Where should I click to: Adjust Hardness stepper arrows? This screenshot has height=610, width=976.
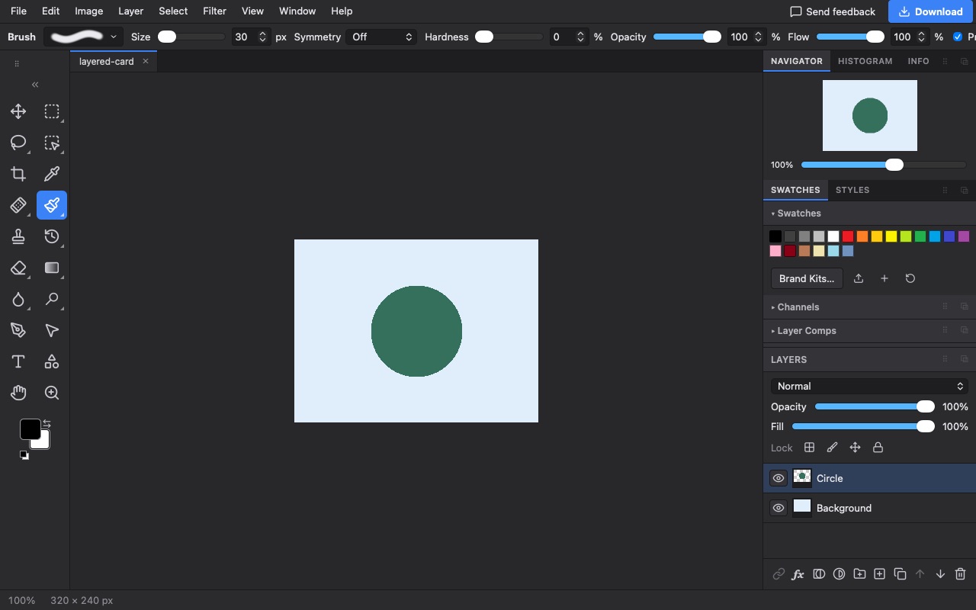click(x=581, y=37)
